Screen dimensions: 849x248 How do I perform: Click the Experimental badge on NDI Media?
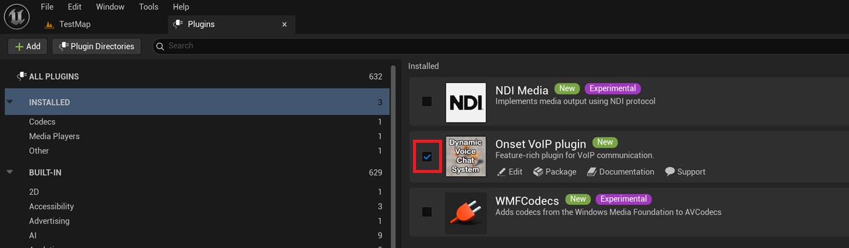pos(613,88)
